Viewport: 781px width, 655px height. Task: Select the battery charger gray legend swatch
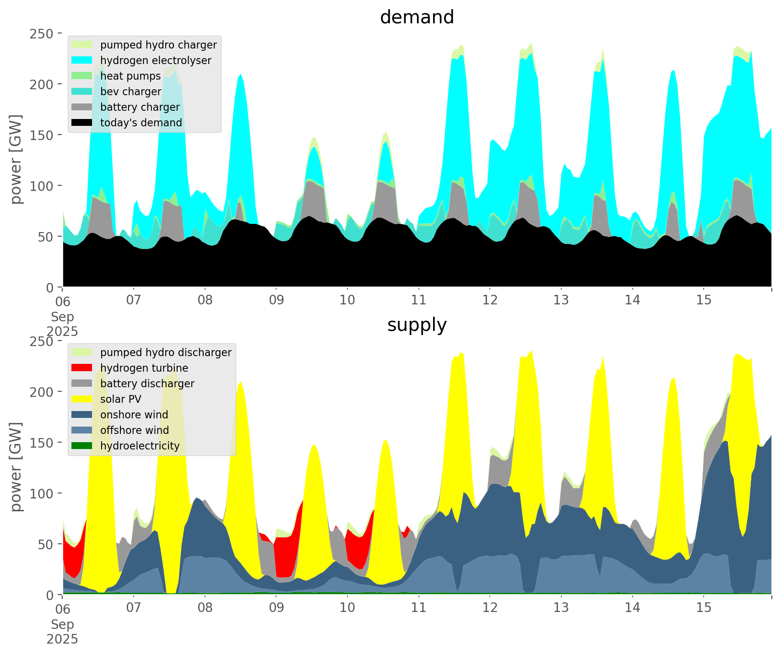click(x=82, y=107)
